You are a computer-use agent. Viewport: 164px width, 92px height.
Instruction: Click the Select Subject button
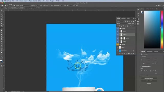(149, 81)
